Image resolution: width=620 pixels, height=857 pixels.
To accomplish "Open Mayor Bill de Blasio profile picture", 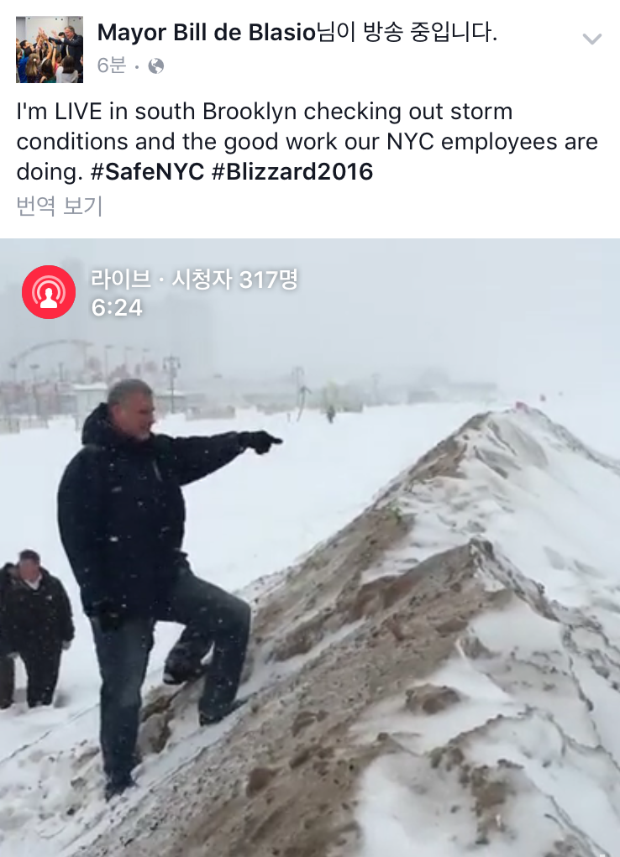I will tap(50, 50).
